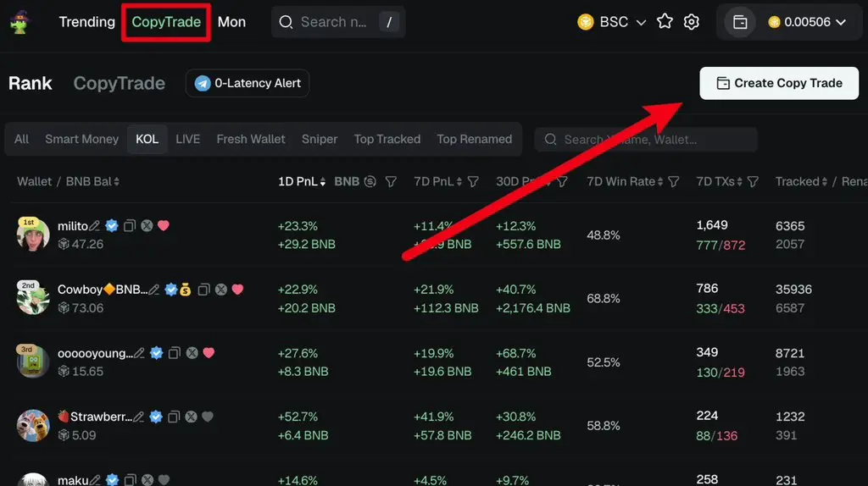Open filter icon for 7D Win Rate

[674, 182]
